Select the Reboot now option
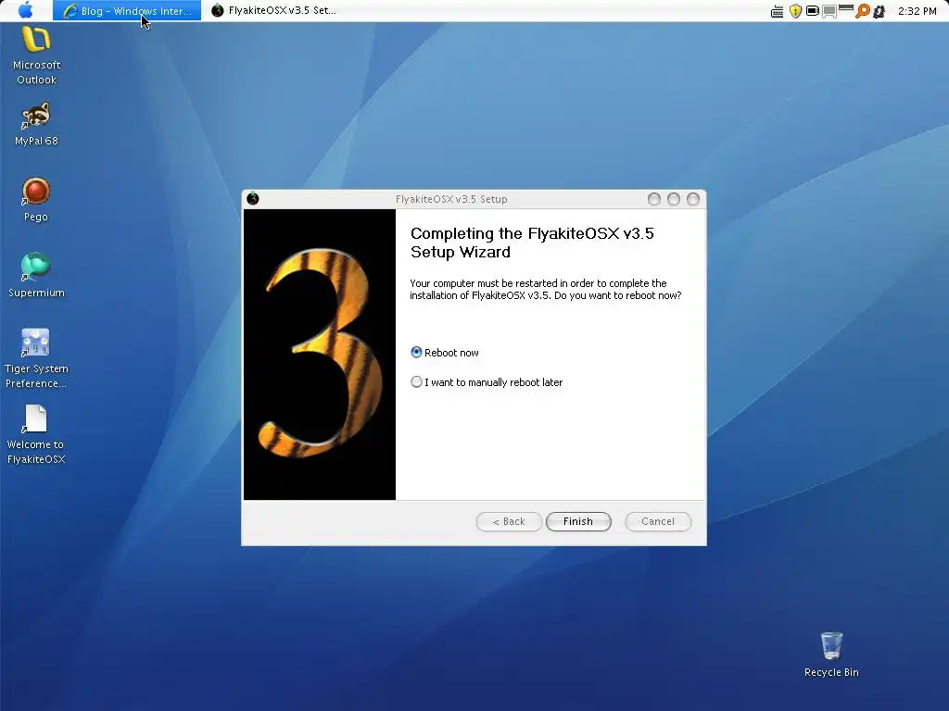 tap(445, 353)
